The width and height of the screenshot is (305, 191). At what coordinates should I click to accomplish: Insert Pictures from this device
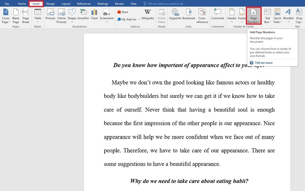tap(50, 15)
